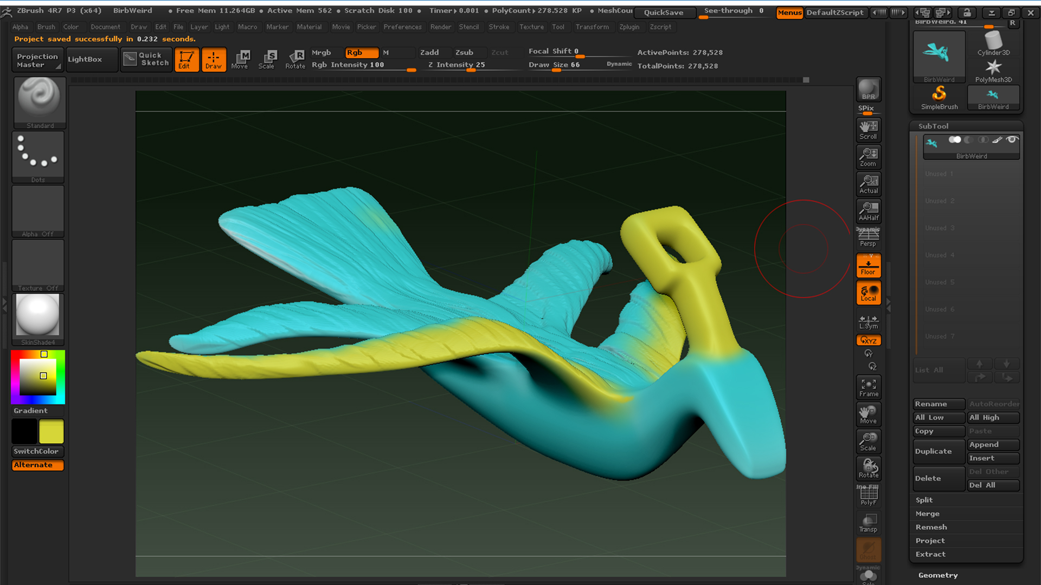Select Cylinder3D tool
The image size is (1041, 585).
(x=993, y=43)
